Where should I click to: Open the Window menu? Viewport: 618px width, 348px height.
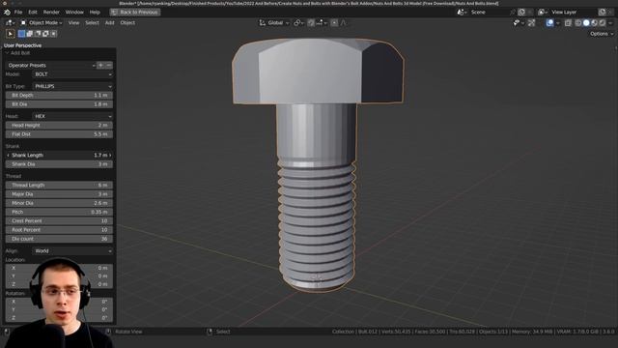(74, 13)
